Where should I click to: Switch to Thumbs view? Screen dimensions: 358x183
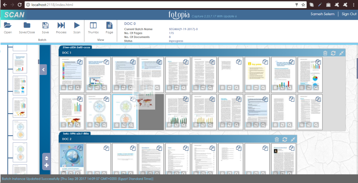click(93, 25)
